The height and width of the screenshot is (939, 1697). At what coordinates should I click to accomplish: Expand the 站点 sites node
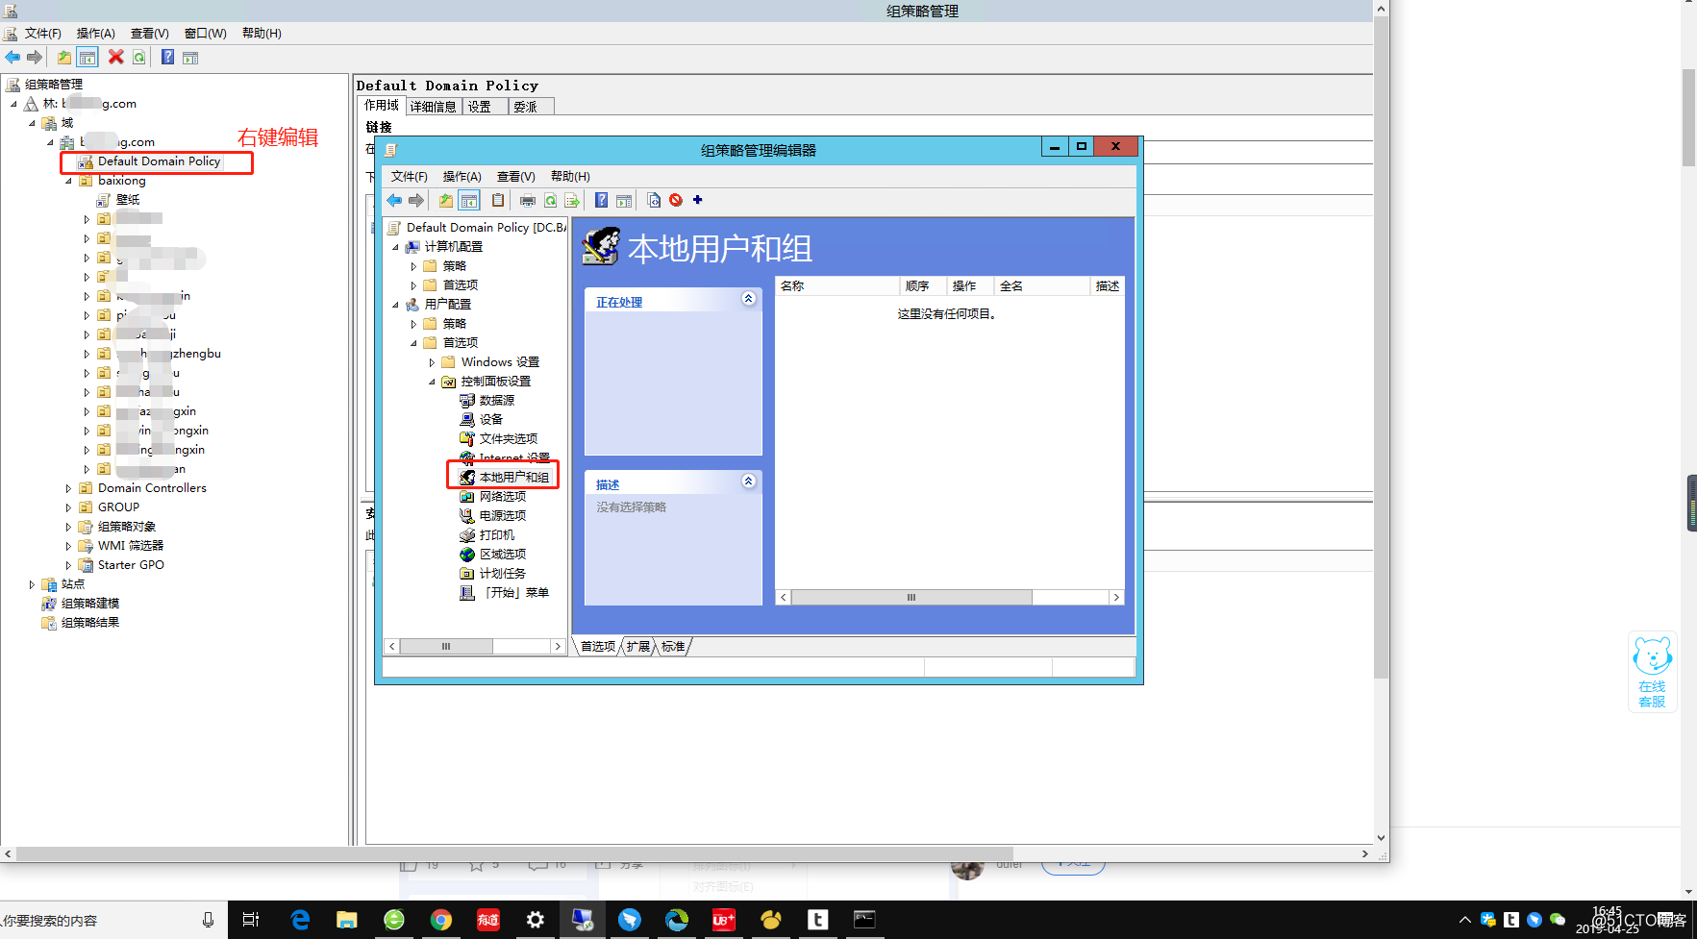coord(32,584)
